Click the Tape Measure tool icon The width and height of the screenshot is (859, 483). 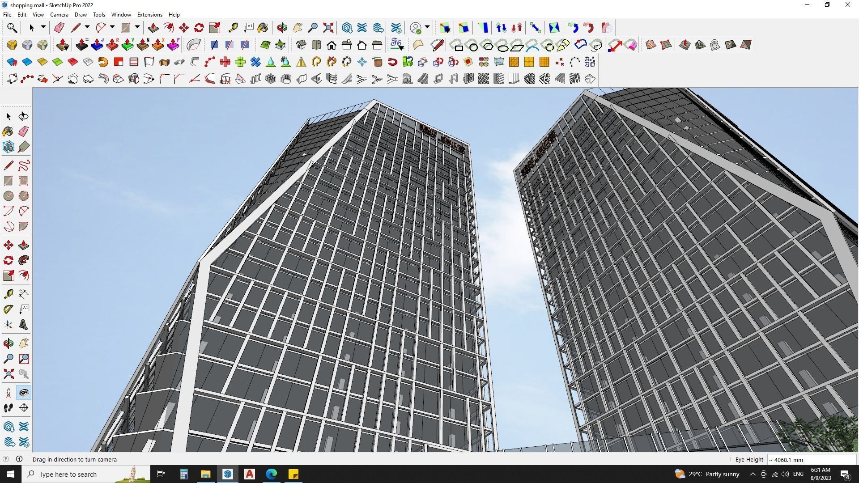point(233,28)
